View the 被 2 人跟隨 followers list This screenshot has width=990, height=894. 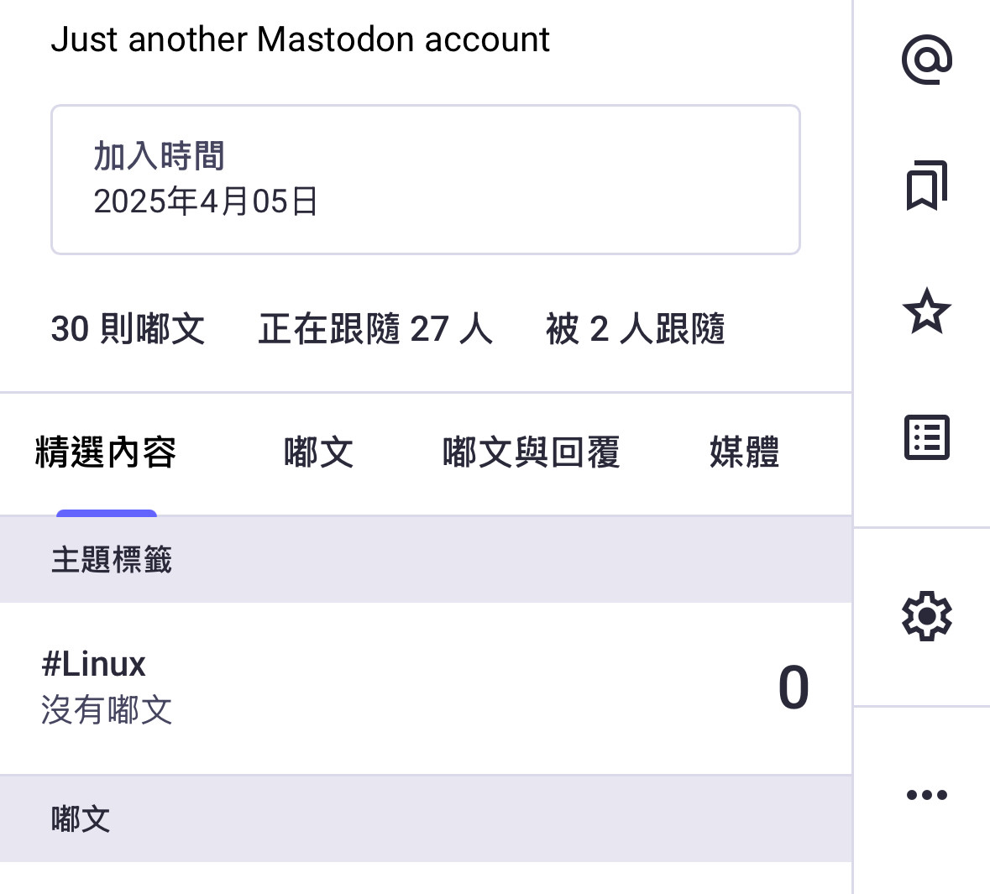pos(635,329)
